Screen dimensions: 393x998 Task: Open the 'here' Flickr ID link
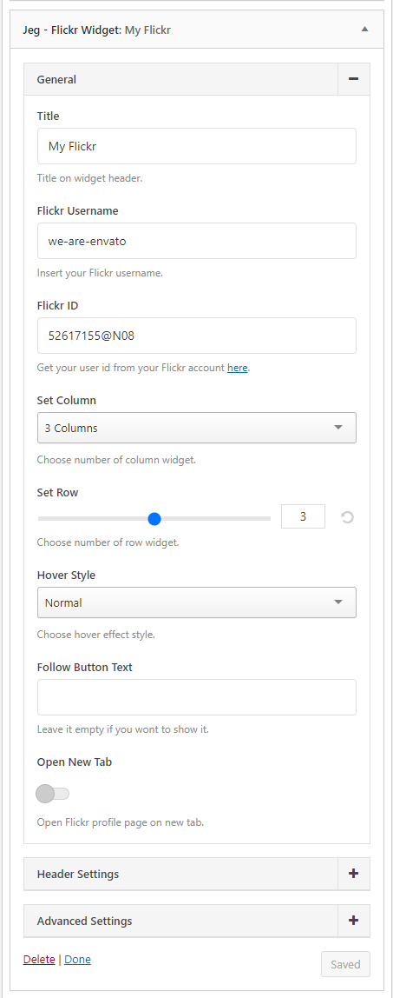pos(238,368)
